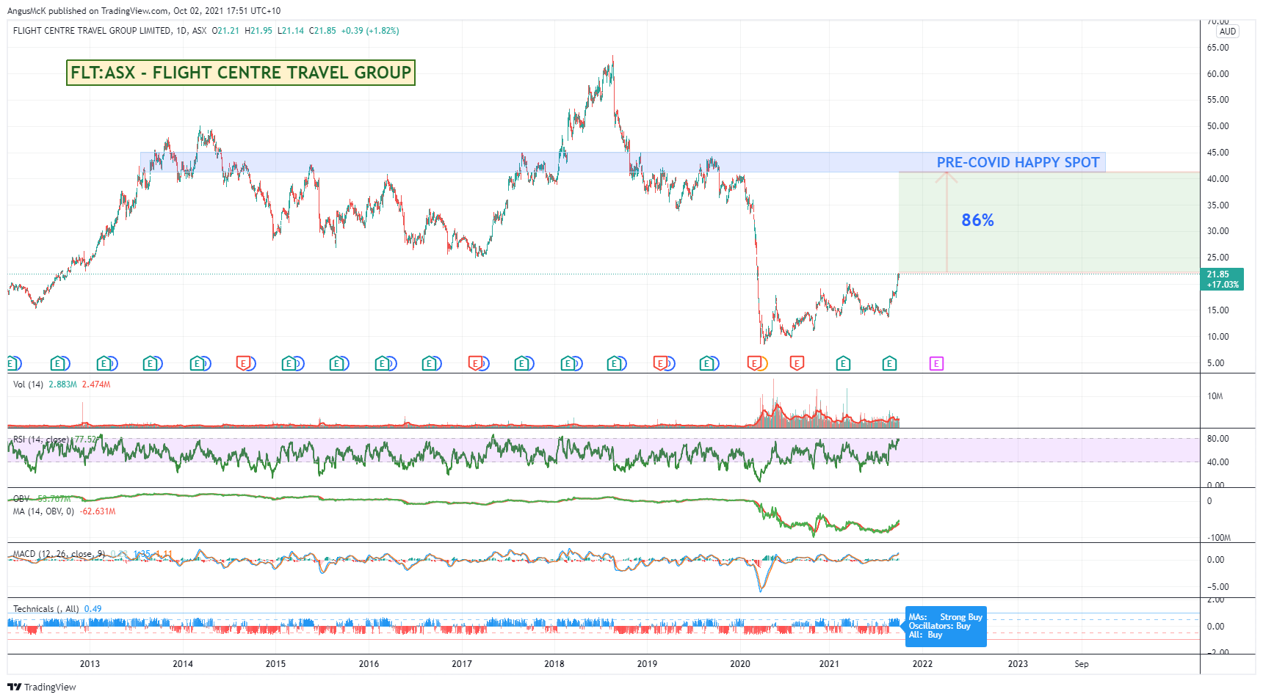Click the change value +0.39 (+1.82%)

370,31
